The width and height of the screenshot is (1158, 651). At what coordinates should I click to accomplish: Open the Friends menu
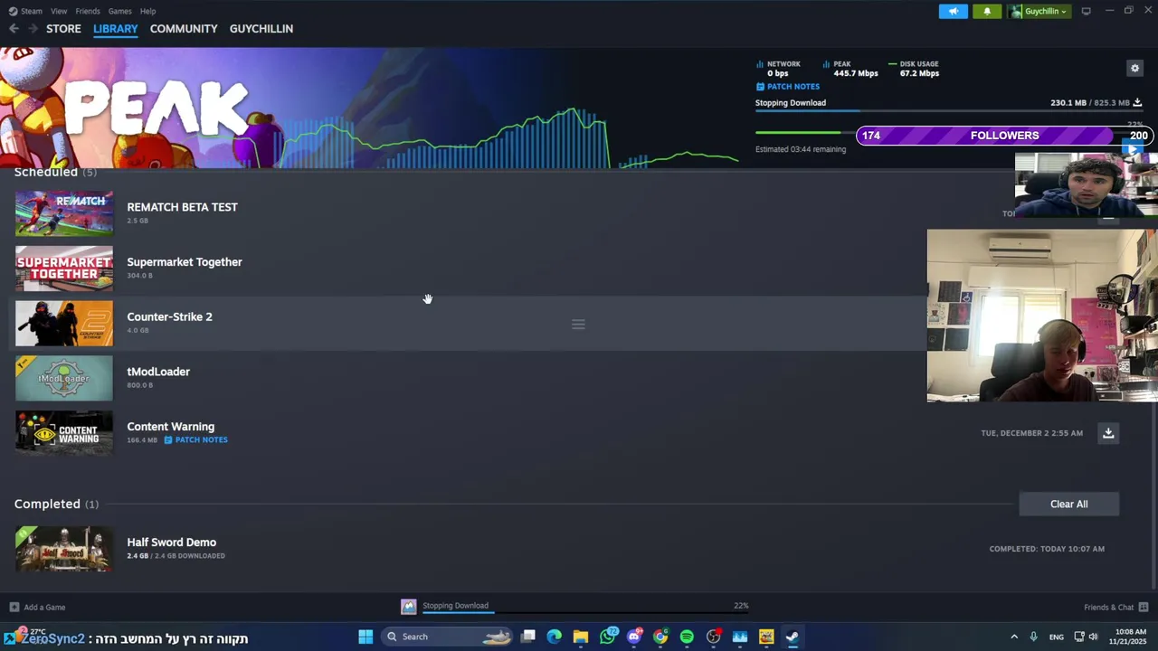[88, 11]
